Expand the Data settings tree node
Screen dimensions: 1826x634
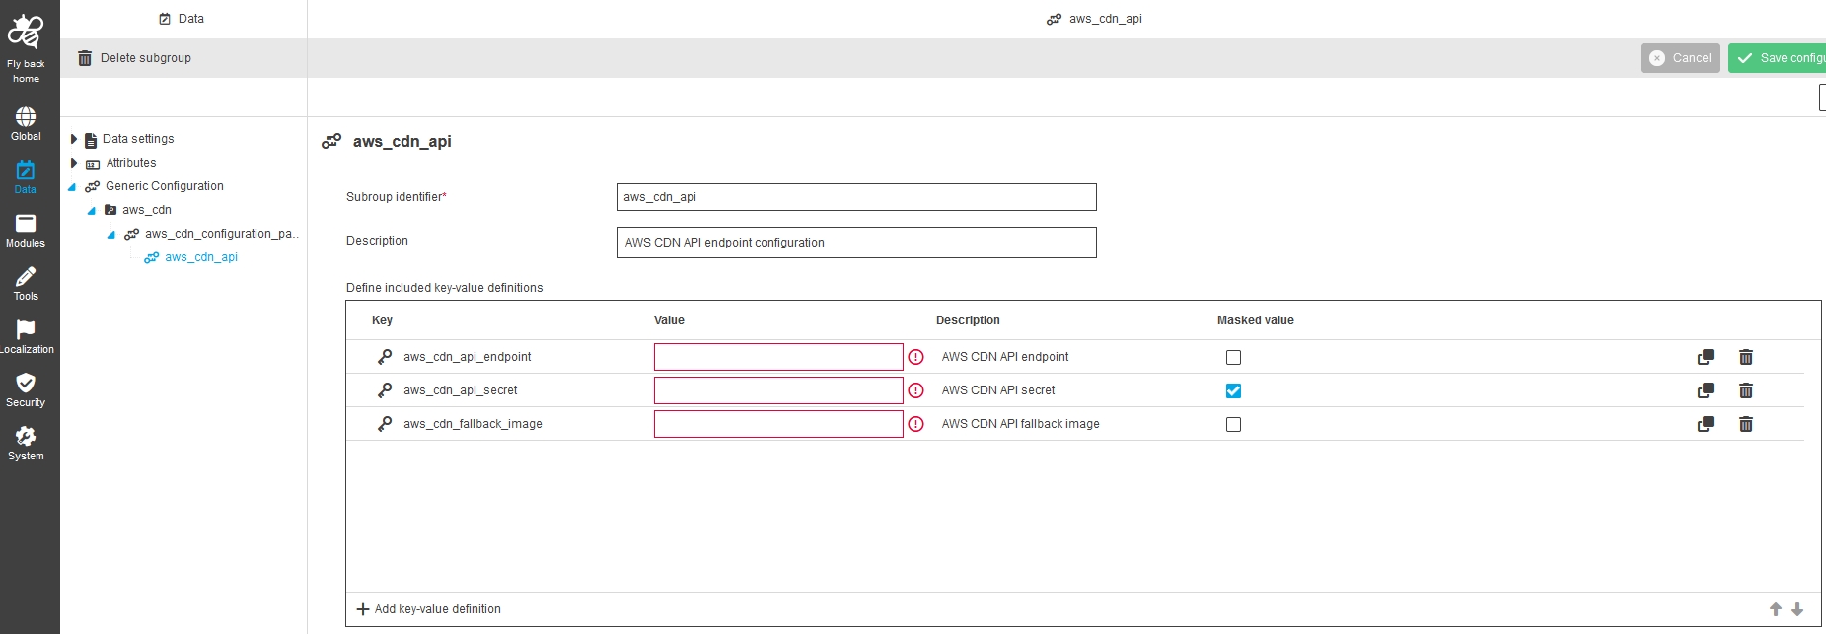(x=74, y=139)
